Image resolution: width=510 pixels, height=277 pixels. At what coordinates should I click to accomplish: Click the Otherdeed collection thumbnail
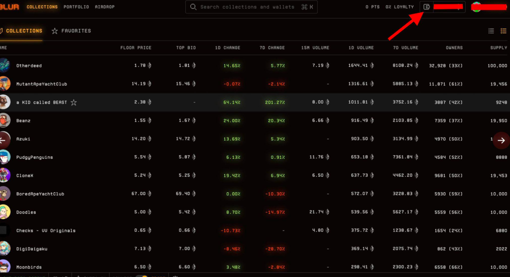coord(5,65)
